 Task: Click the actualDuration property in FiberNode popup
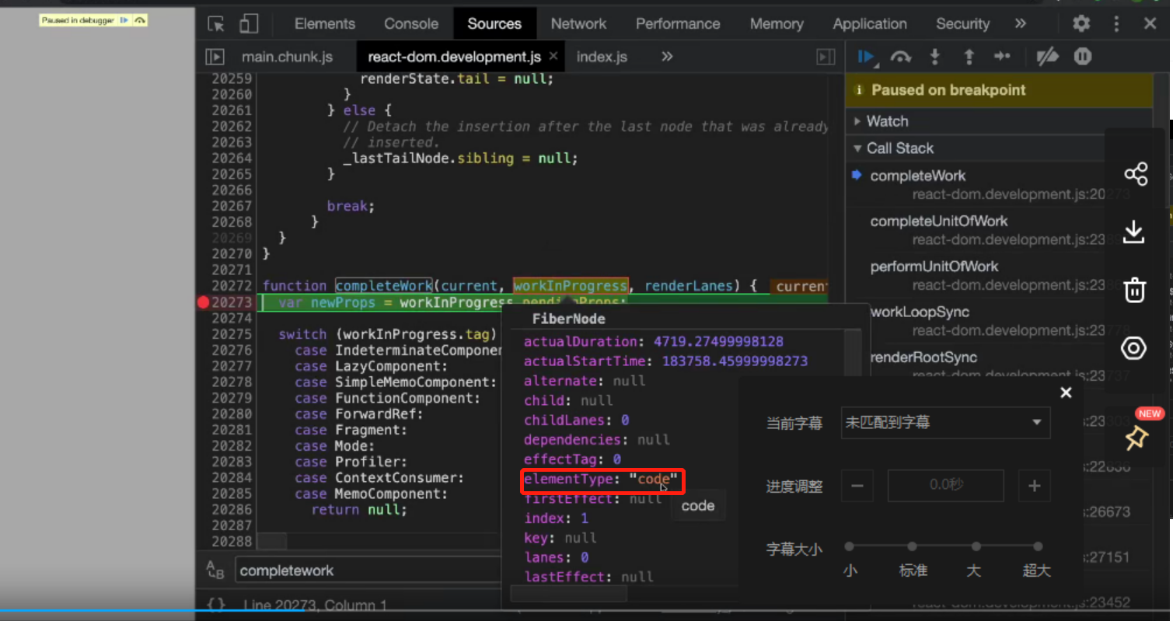coord(653,342)
